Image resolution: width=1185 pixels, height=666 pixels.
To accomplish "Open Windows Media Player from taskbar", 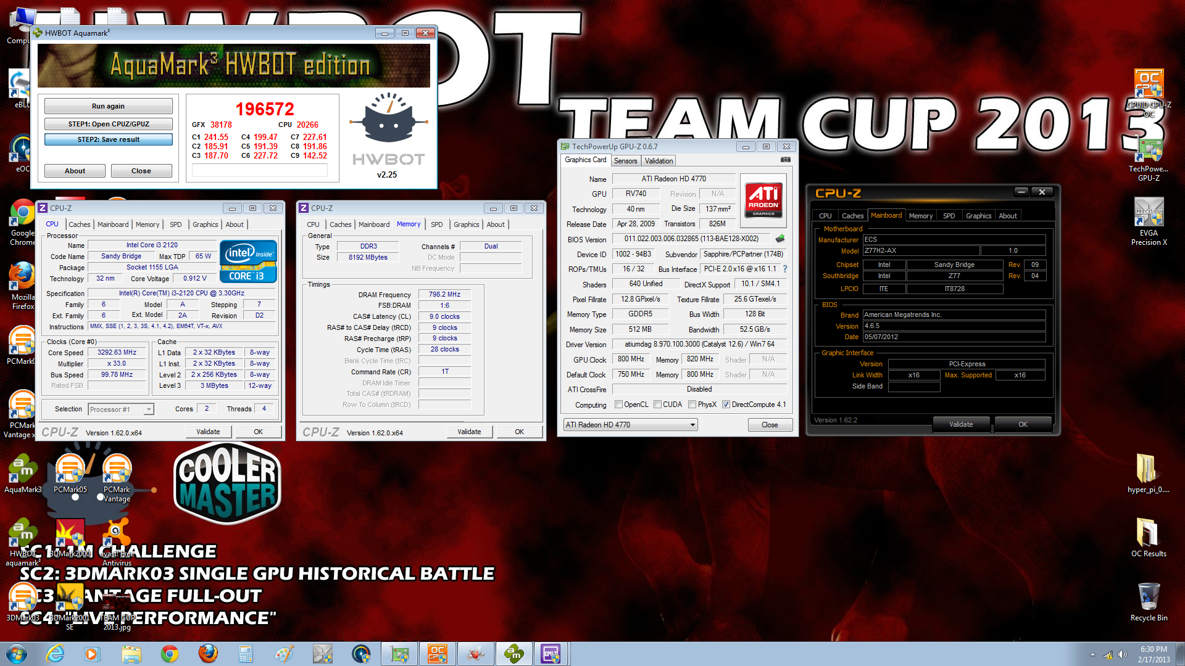I will [93, 654].
